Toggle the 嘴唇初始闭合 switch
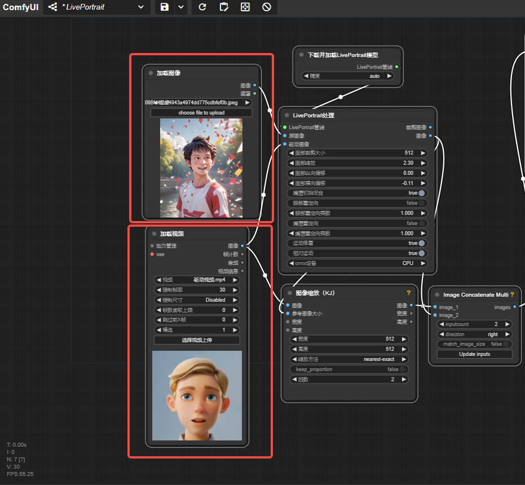The width and height of the screenshot is (525, 485). click(422, 193)
